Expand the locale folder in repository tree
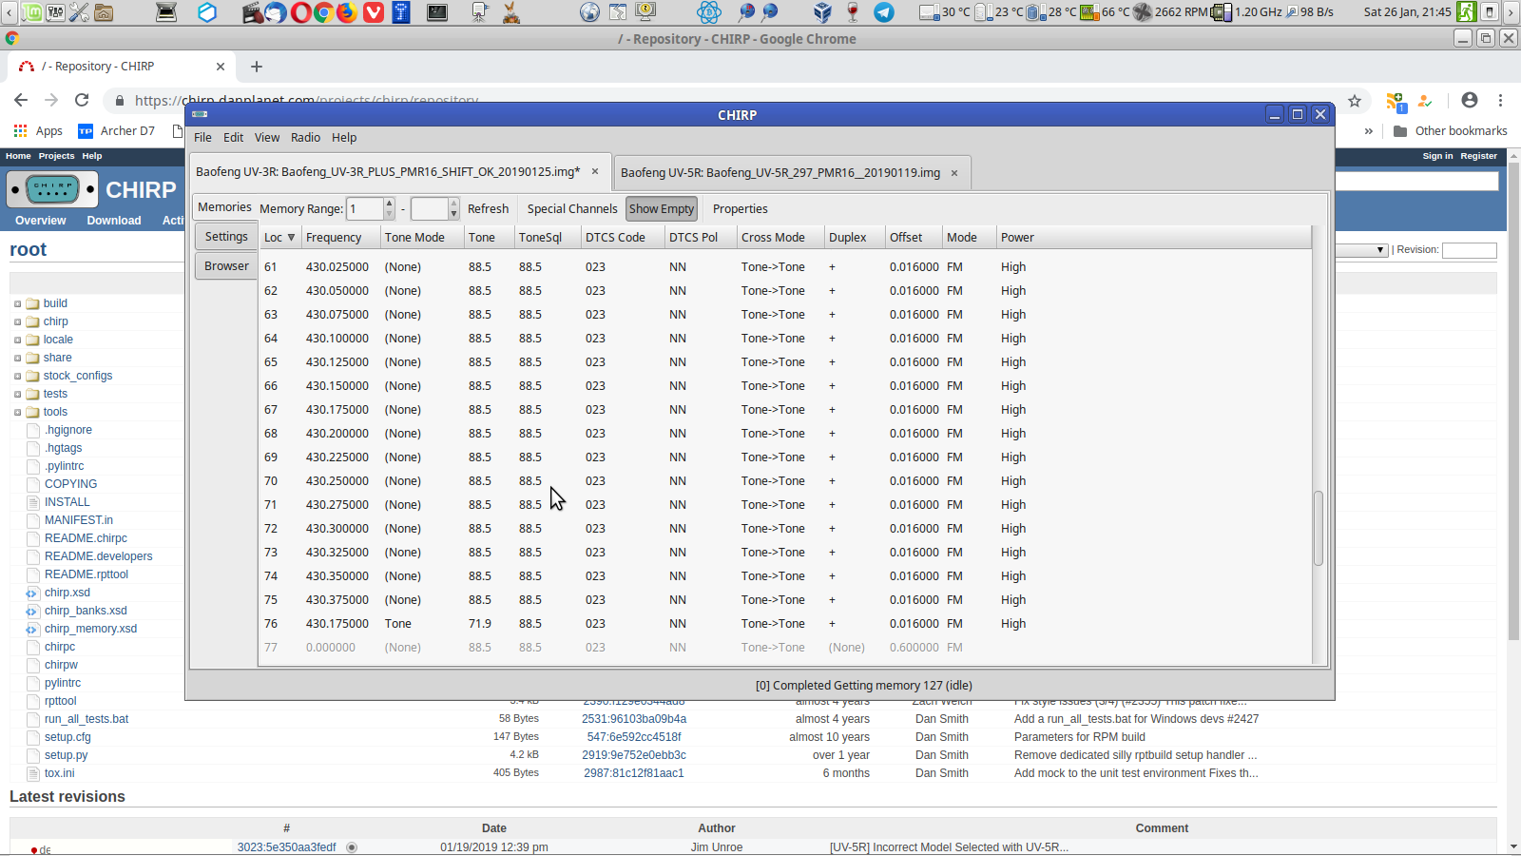 pyautogui.click(x=17, y=340)
